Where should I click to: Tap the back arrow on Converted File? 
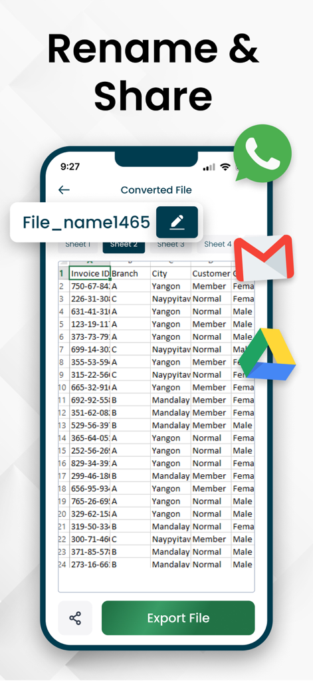[64, 190]
